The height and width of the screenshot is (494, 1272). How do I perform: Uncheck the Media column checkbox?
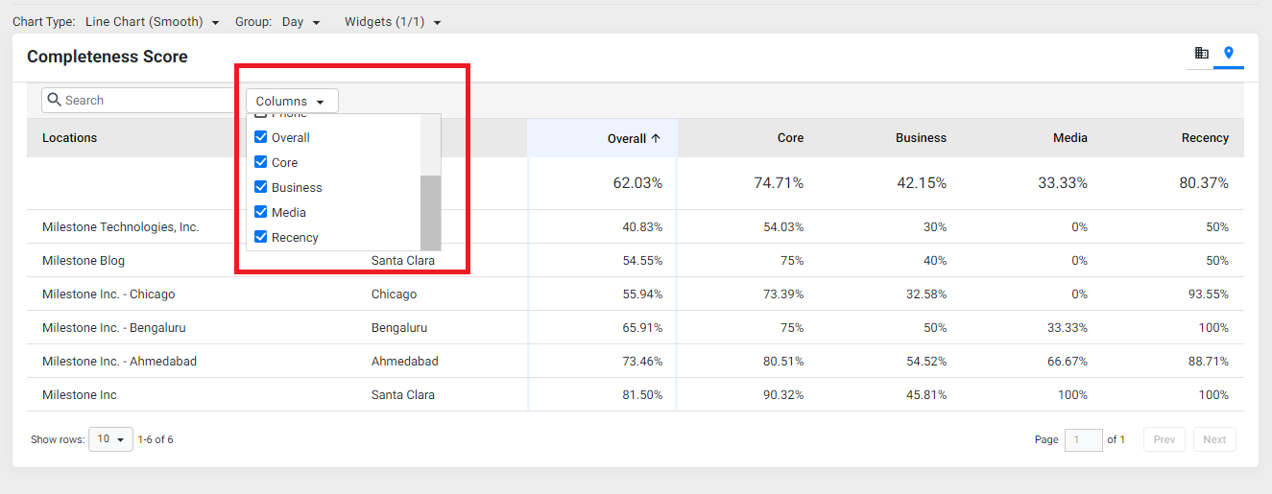260,212
